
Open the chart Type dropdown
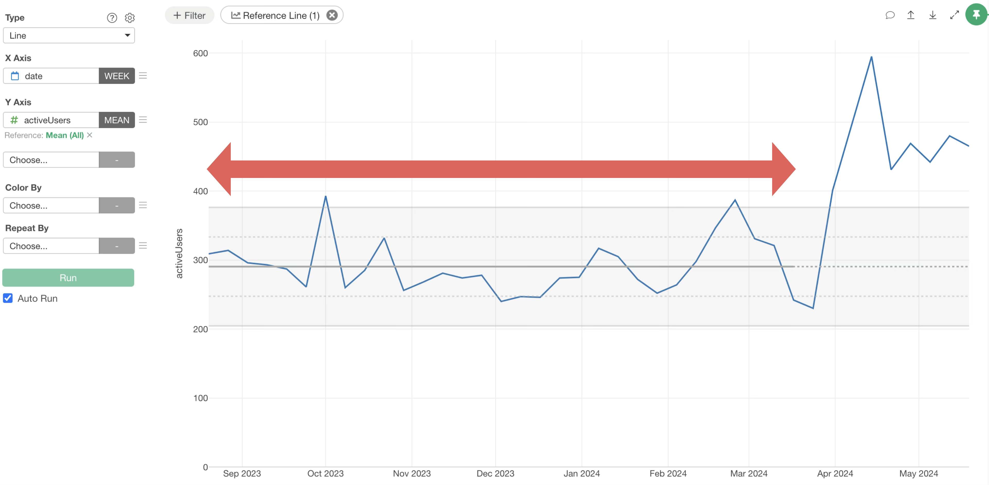tap(69, 35)
